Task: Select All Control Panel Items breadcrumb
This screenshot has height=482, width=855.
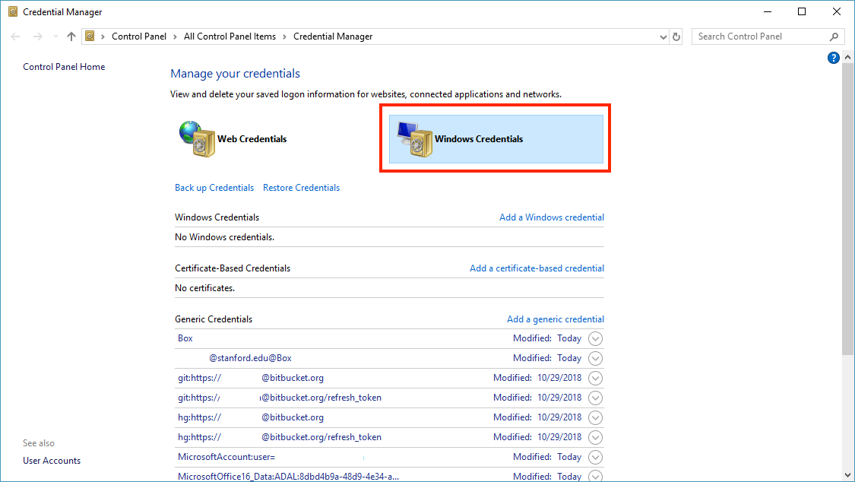Action: (x=229, y=36)
